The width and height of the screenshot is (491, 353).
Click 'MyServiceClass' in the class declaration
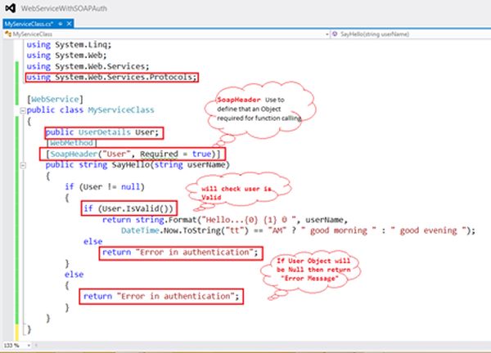click(x=121, y=110)
